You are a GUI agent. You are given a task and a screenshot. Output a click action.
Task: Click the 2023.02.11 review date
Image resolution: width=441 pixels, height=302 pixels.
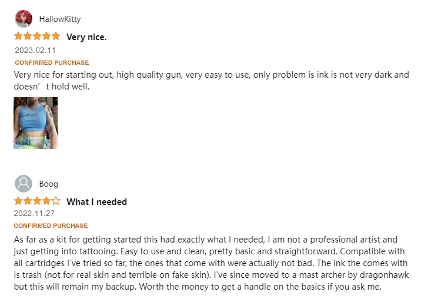click(x=35, y=50)
